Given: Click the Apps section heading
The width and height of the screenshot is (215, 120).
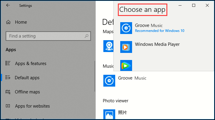Looking at the screenshot, I should 11,50.
